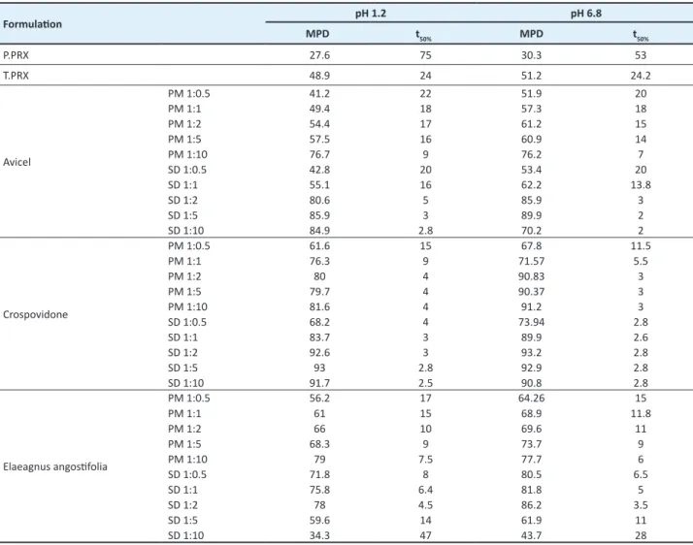693x545 pixels.
Task: Click the cell showing 2.5
Action: pos(425,383)
